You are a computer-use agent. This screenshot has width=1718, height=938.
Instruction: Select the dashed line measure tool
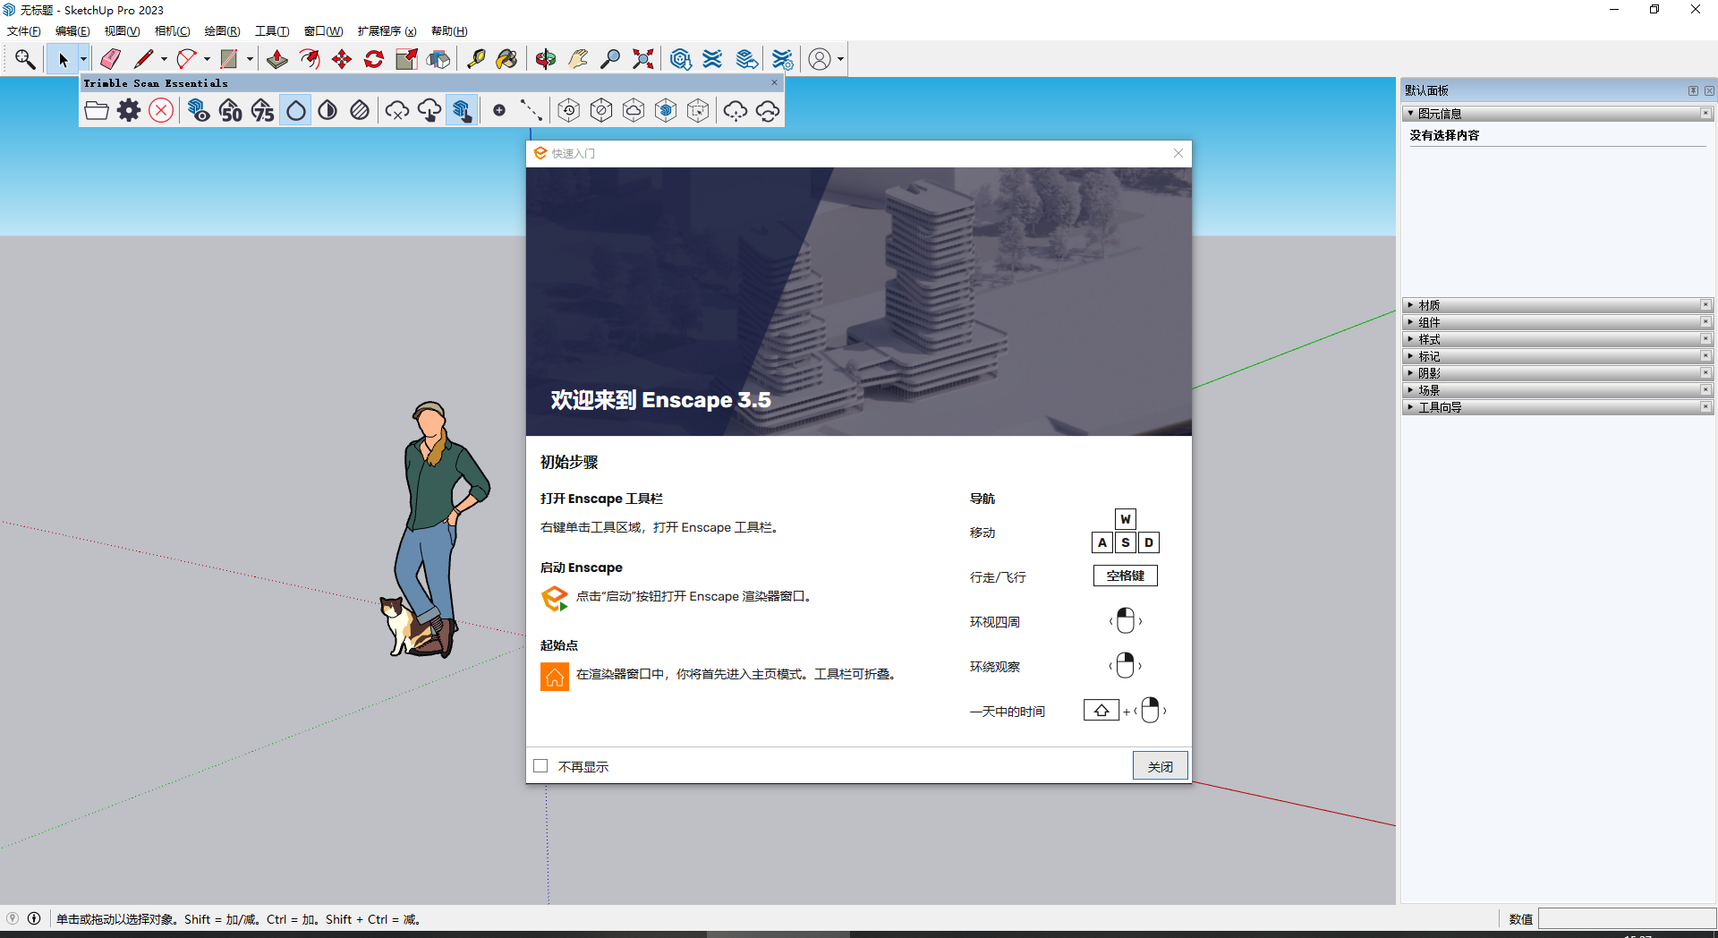(x=532, y=111)
